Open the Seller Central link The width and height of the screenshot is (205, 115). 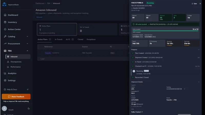137,112
